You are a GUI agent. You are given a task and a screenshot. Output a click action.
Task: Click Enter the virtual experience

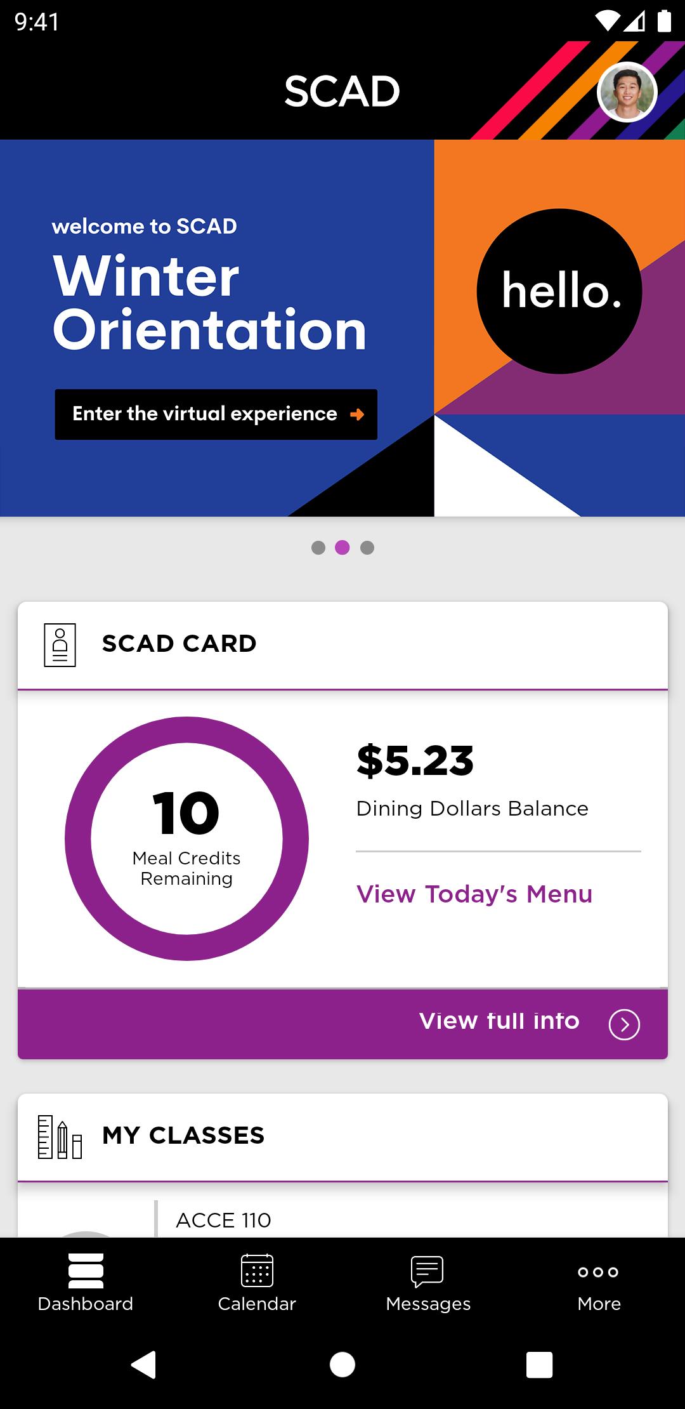[x=214, y=414]
